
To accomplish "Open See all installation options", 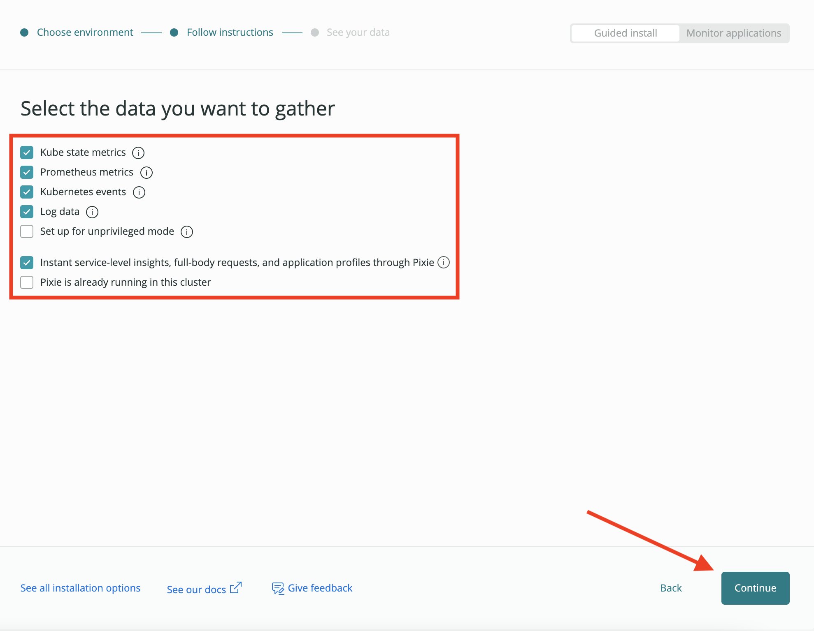I will point(80,588).
